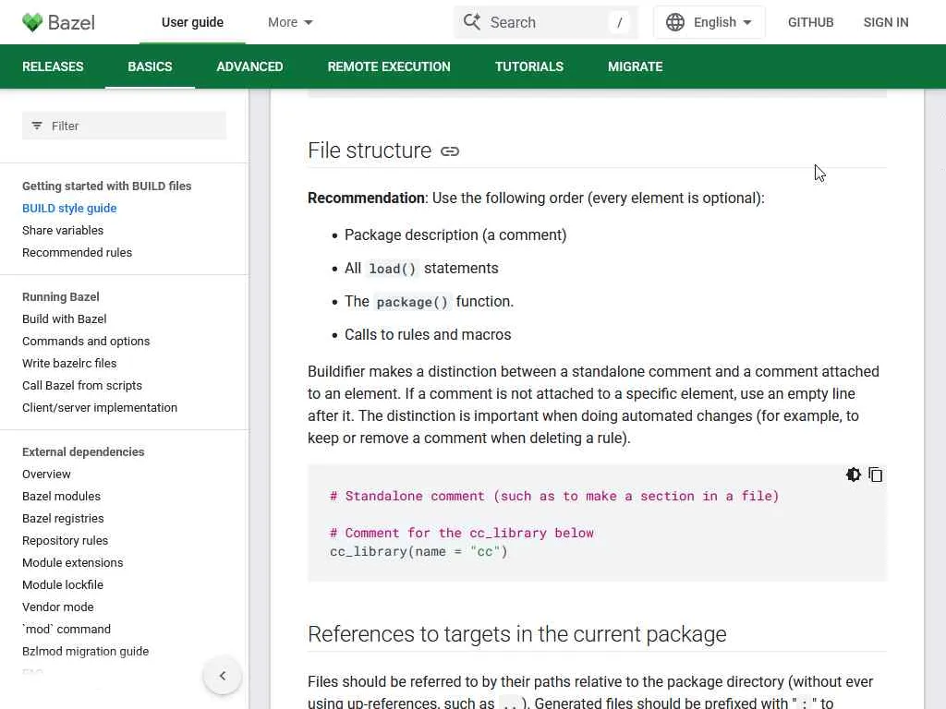Click the GitHub link
The image size is (946, 709).
[811, 22]
